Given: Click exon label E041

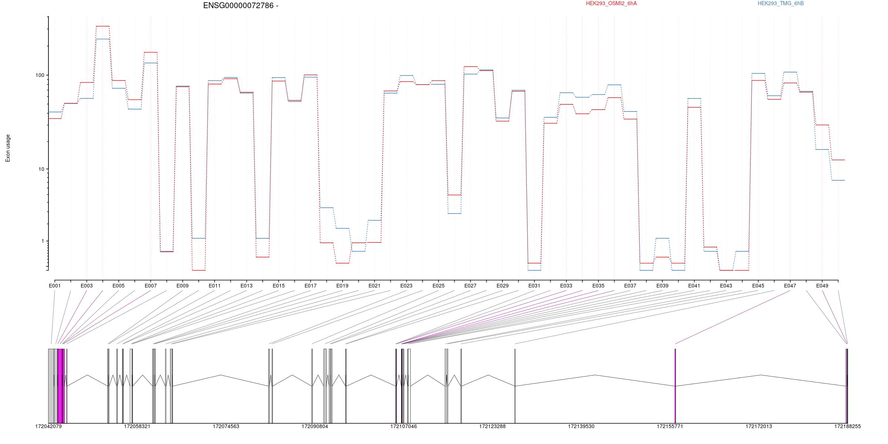Looking at the screenshot, I should tap(694, 286).
